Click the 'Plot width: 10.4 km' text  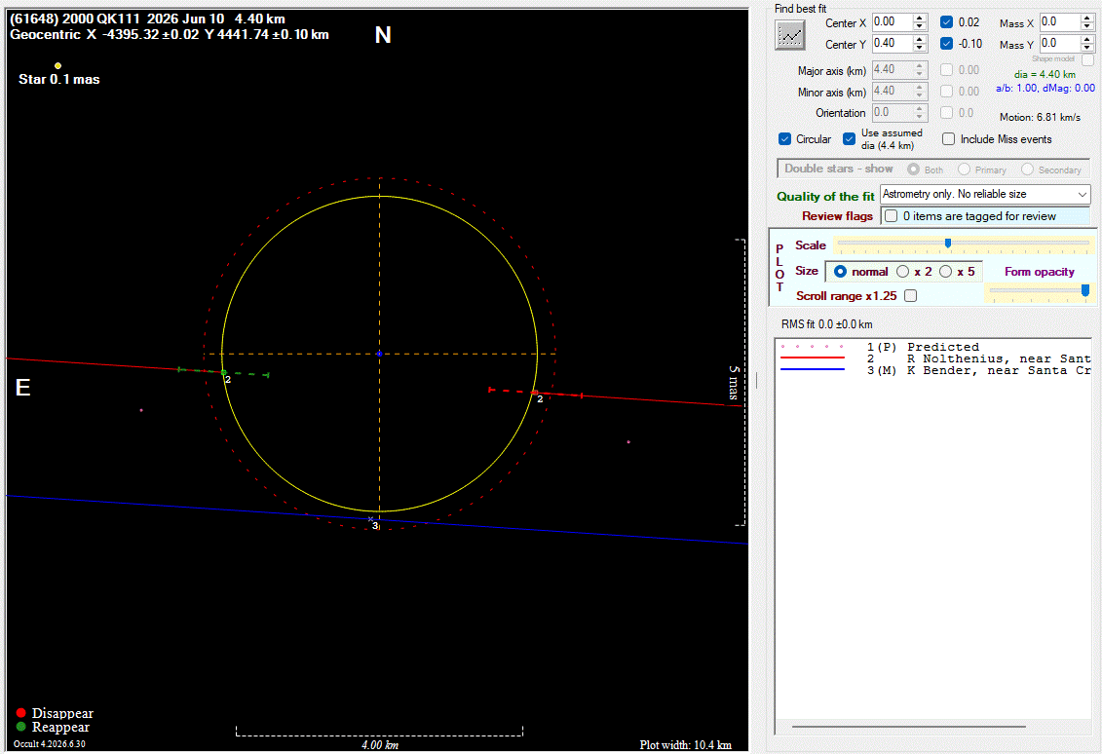coord(685,745)
